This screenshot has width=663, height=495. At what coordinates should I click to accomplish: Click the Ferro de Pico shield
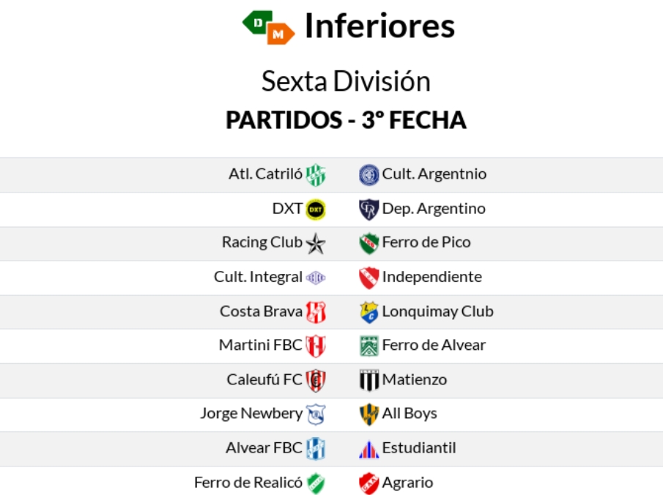point(368,243)
